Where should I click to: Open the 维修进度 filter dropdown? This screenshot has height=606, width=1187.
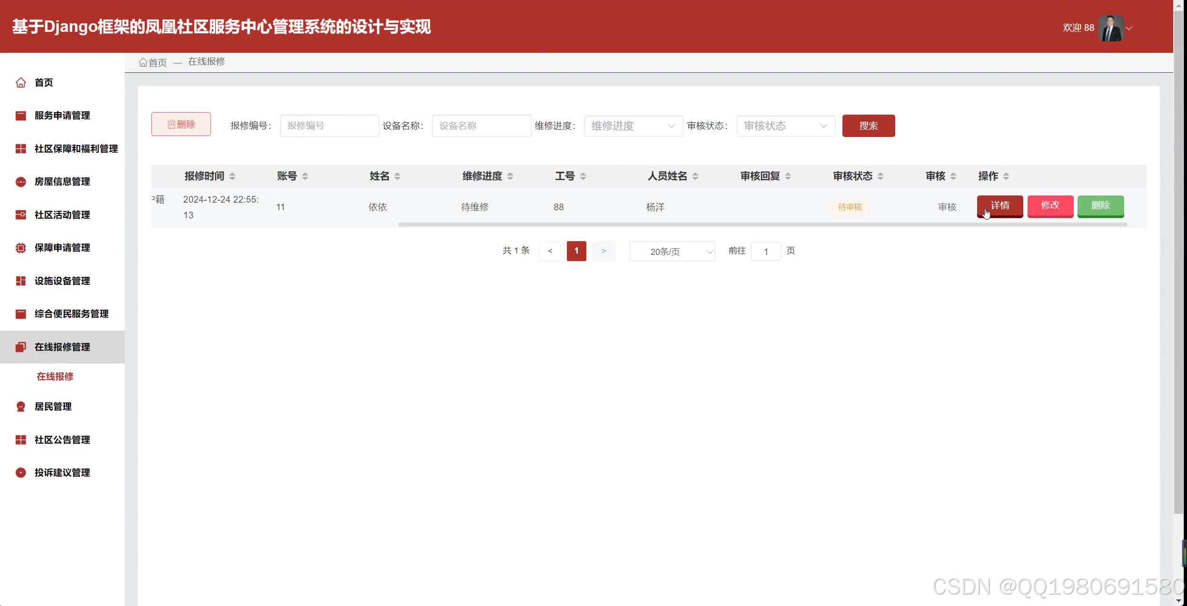[633, 126]
